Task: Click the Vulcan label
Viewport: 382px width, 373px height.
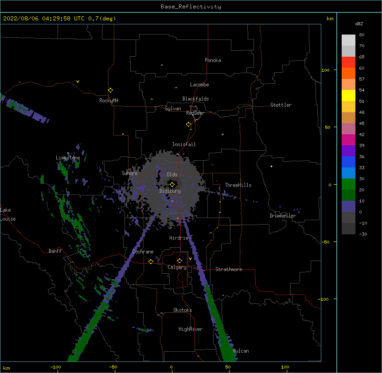Action: pos(241,351)
